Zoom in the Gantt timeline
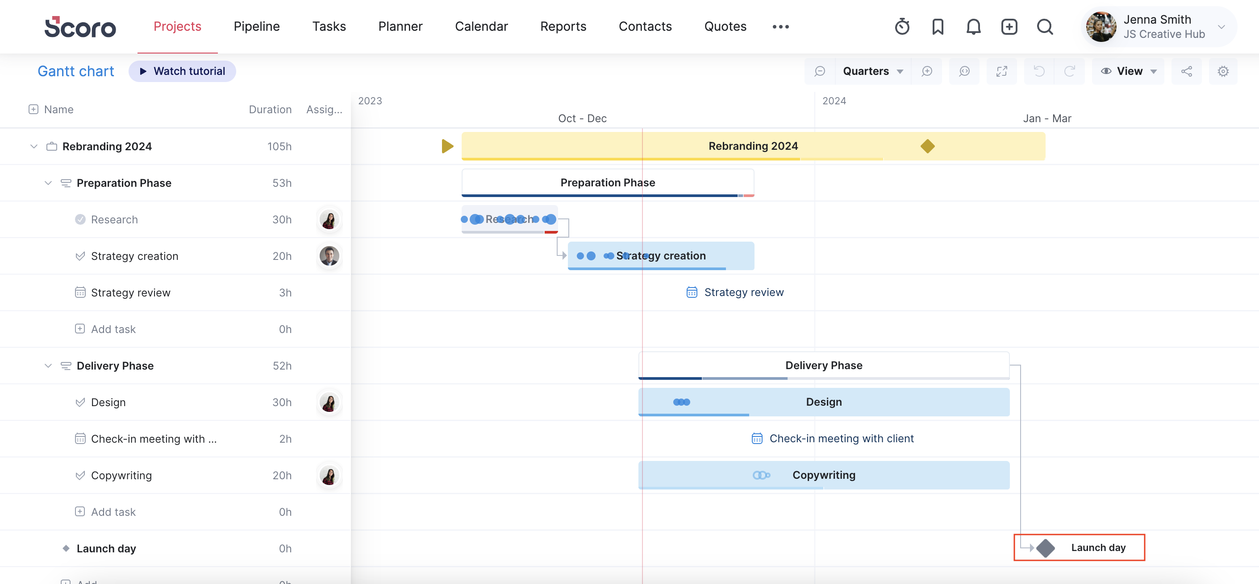1259x584 pixels. pyautogui.click(x=927, y=71)
